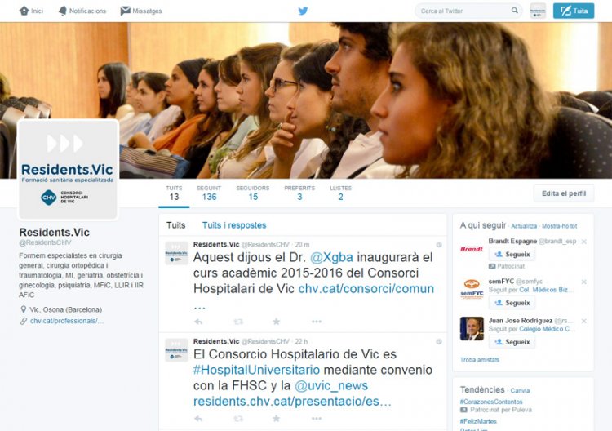
Task: Favorite the Hospital Universitario tweet
Action: (x=277, y=419)
